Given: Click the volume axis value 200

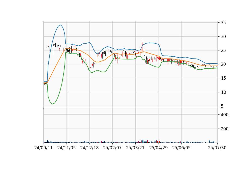Looking at the screenshot, I should [225, 129].
